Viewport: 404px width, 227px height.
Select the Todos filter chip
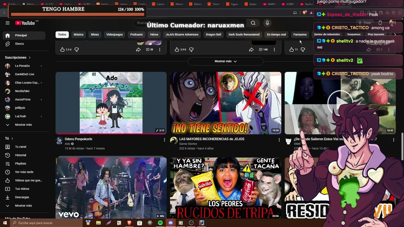click(x=62, y=34)
